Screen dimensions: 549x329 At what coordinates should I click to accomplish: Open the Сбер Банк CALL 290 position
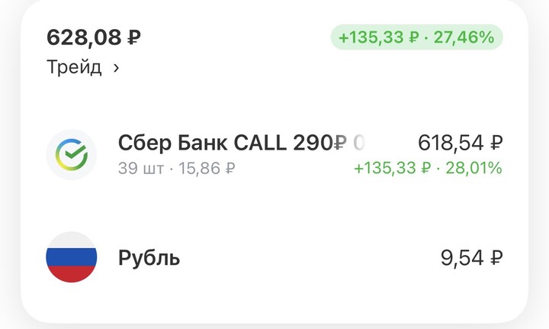pos(225,143)
